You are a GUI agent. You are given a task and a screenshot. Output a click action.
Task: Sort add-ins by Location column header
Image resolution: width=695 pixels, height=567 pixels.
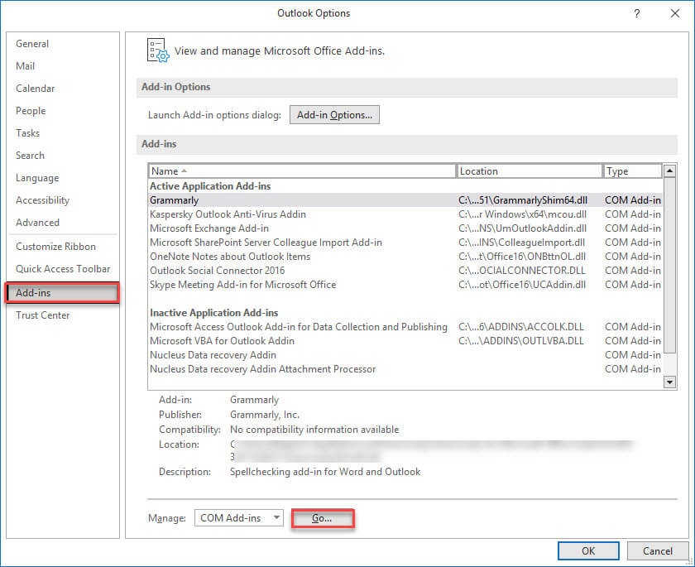(530, 171)
